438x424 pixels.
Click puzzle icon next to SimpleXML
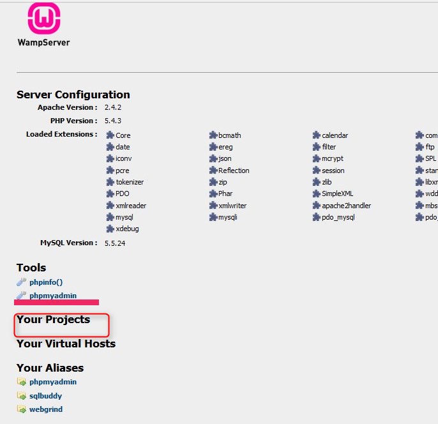[x=317, y=193]
